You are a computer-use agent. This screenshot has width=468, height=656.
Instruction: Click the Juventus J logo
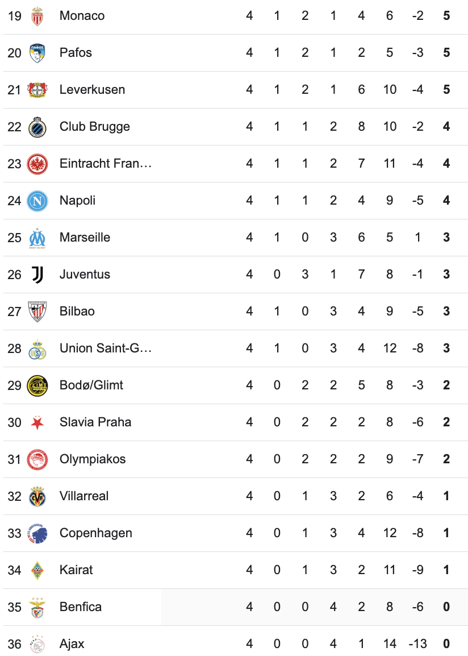coord(37,275)
